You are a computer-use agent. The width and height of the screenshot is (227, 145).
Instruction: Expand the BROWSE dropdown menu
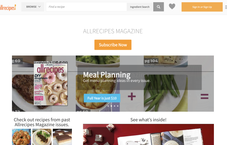pyautogui.click(x=33, y=7)
